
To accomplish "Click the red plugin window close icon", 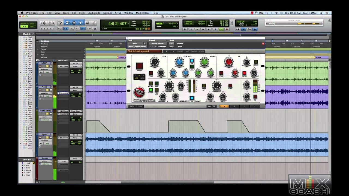I will tap(263, 44).
